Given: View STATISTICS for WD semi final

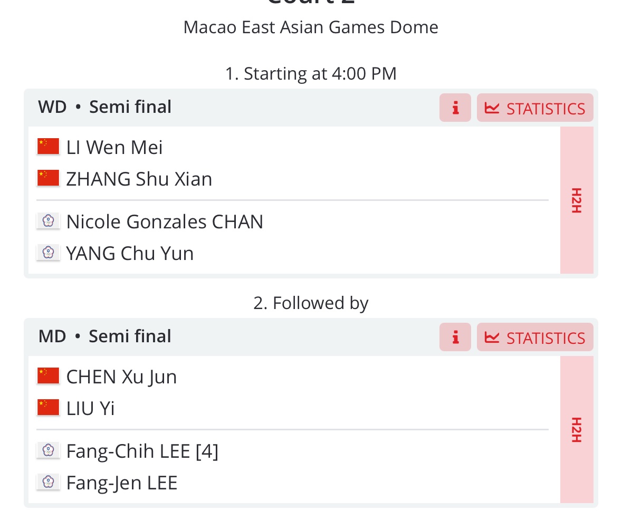Looking at the screenshot, I should point(535,108).
